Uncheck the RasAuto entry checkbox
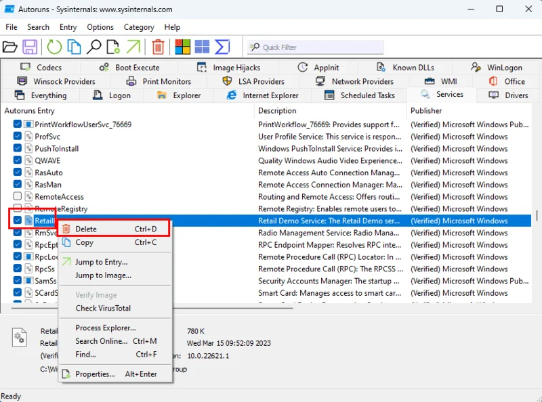Image resolution: width=542 pixels, height=402 pixels. click(x=18, y=173)
